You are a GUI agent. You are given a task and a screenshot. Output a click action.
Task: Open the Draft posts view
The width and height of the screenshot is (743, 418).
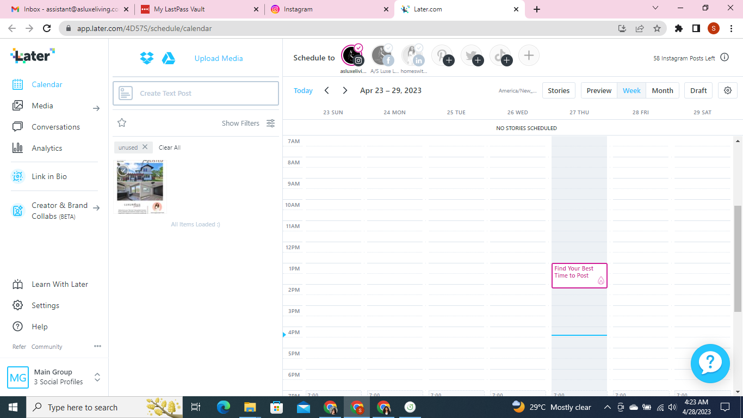tap(698, 90)
